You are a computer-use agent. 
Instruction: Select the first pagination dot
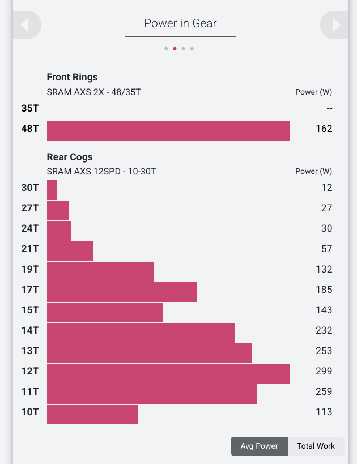(x=166, y=49)
